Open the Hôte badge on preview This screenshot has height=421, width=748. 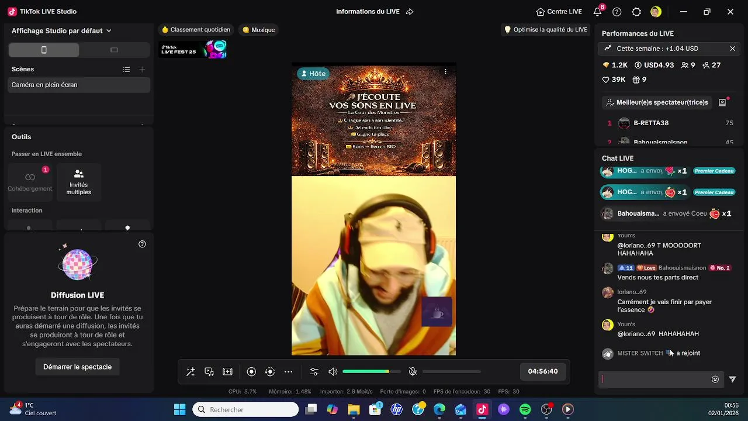[313, 74]
